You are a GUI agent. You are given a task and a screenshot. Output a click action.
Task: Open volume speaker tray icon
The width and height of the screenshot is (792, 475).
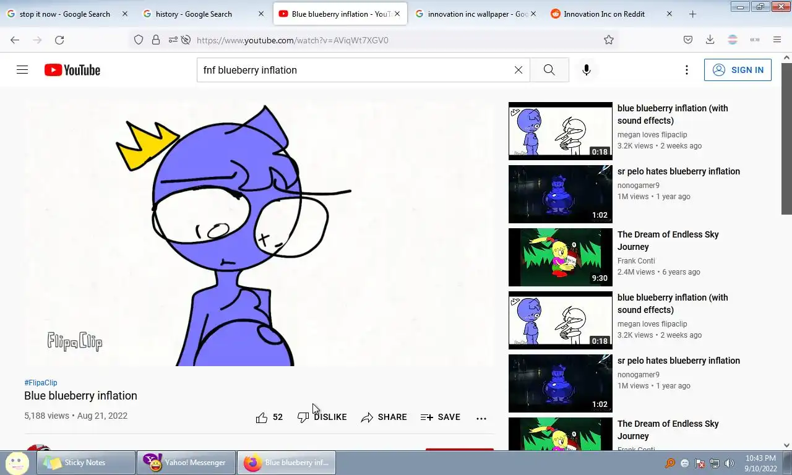pos(730,463)
